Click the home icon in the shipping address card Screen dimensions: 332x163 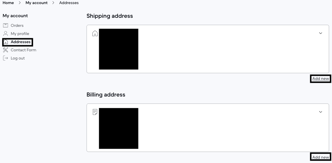click(x=95, y=33)
